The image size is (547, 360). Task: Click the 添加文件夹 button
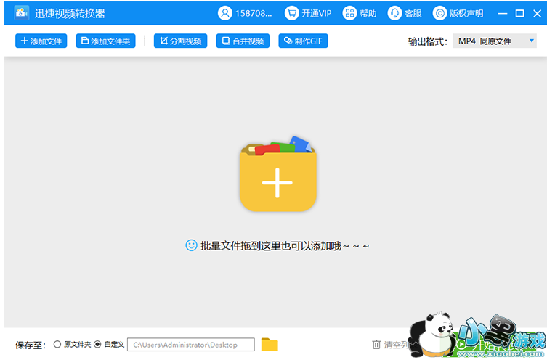tap(106, 41)
